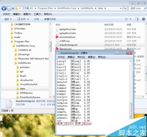This screenshot has width=147, height=137.
Task: Click the asmrebuild.avi media file icon
Action: click(x=57, y=37)
